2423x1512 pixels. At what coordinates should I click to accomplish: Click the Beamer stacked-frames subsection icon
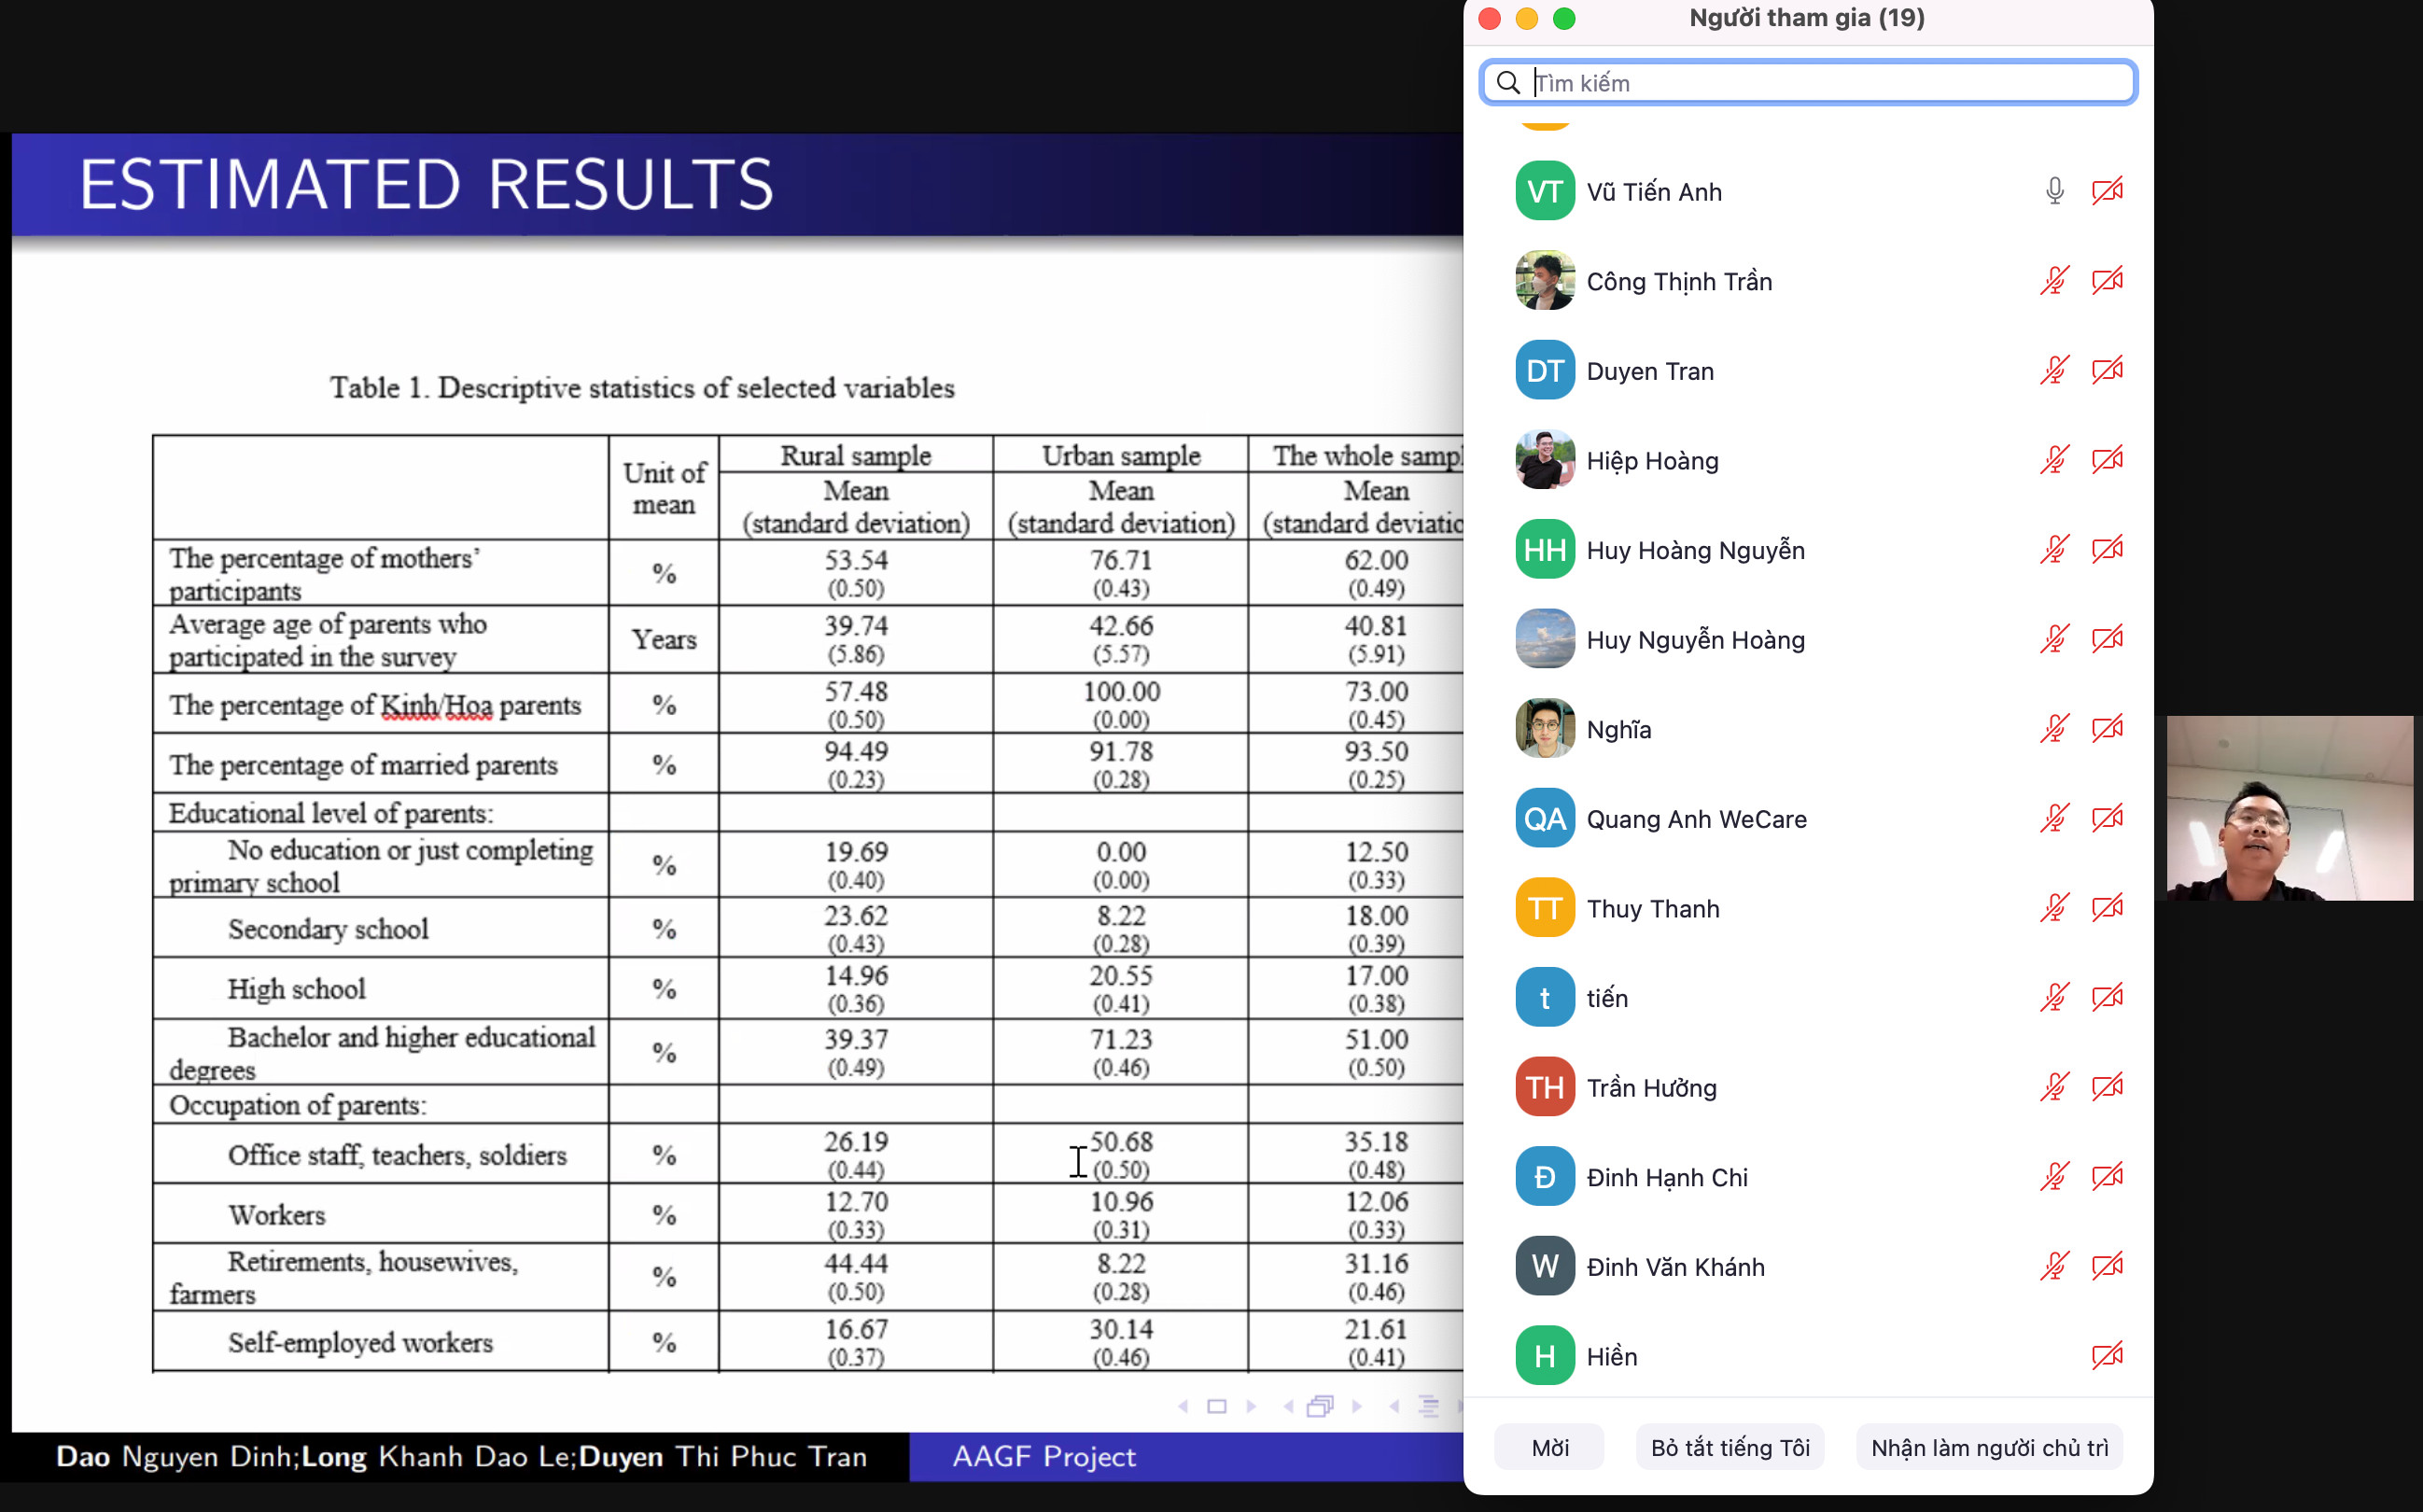1320,1407
